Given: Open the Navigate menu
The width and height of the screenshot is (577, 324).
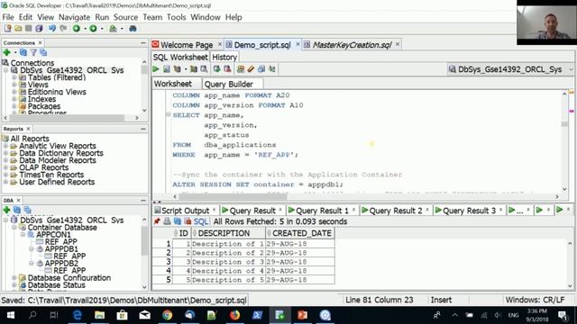Looking at the screenshot, I should tap(74, 17).
